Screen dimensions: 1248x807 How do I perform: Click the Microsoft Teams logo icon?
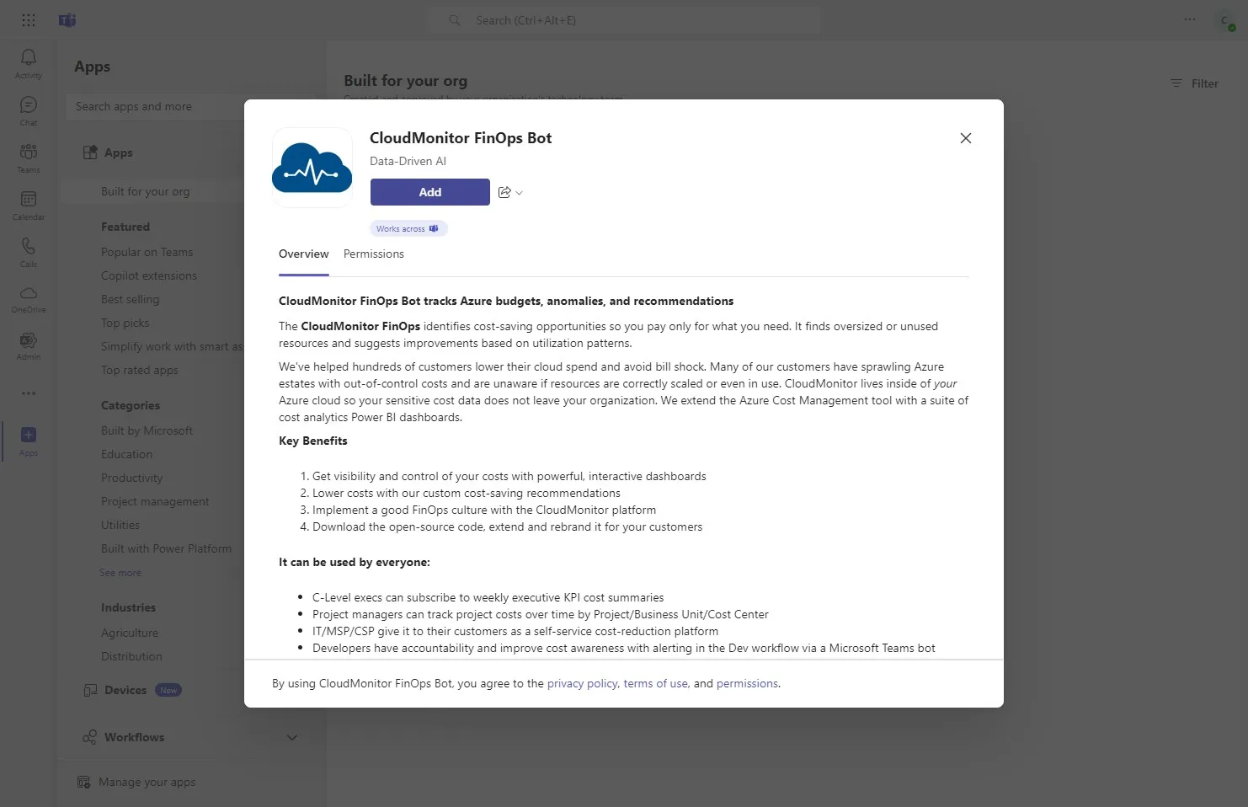67,20
